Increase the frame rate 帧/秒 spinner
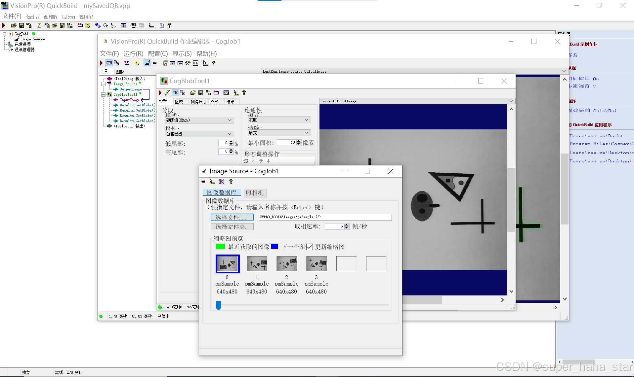Screen dimensions: 634x377 [347, 225]
